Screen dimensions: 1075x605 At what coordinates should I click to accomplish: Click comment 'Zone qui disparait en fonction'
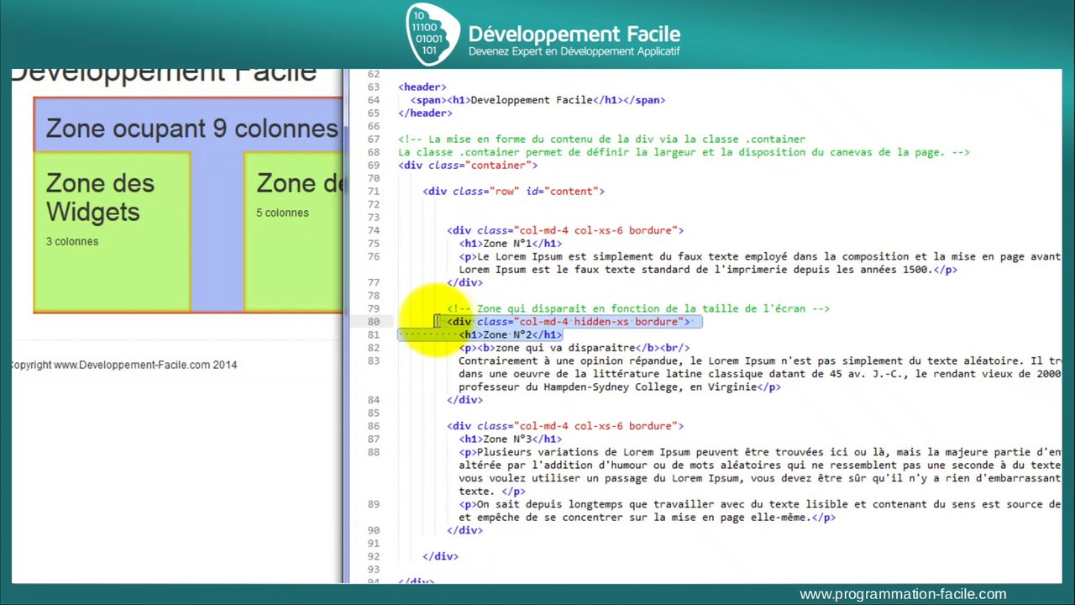click(638, 308)
